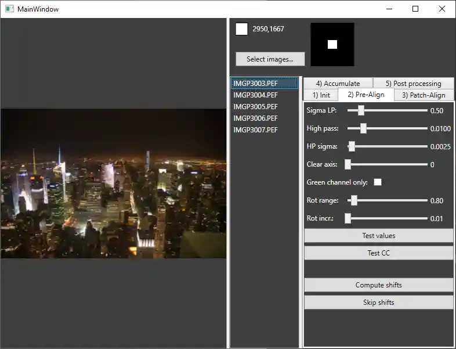
Task: Click the black preview thumbnail with white square
Action: pos(332,45)
